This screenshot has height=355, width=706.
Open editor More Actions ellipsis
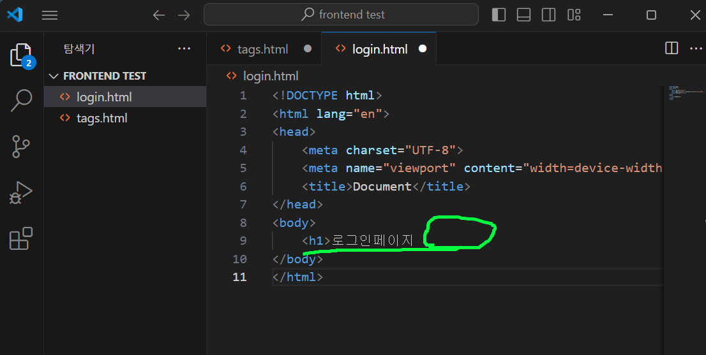click(696, 48)
